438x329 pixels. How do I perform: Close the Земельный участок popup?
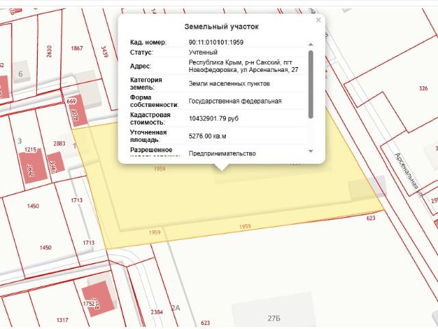pos(318,20)
